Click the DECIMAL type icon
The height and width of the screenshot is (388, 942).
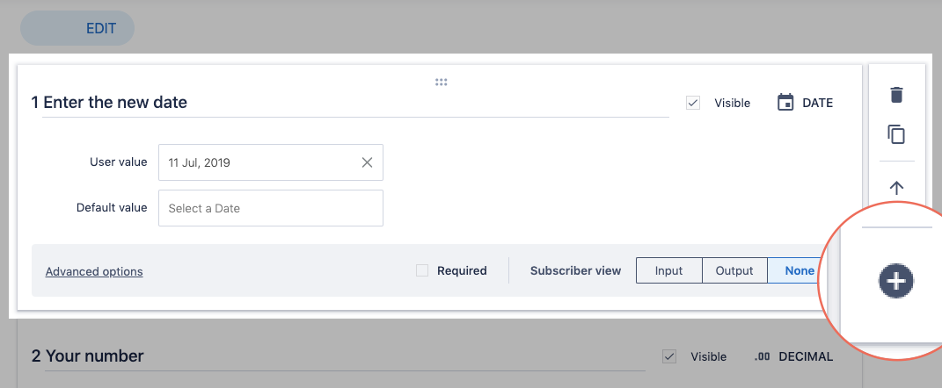pyautogui.click(x=762, y=356)
